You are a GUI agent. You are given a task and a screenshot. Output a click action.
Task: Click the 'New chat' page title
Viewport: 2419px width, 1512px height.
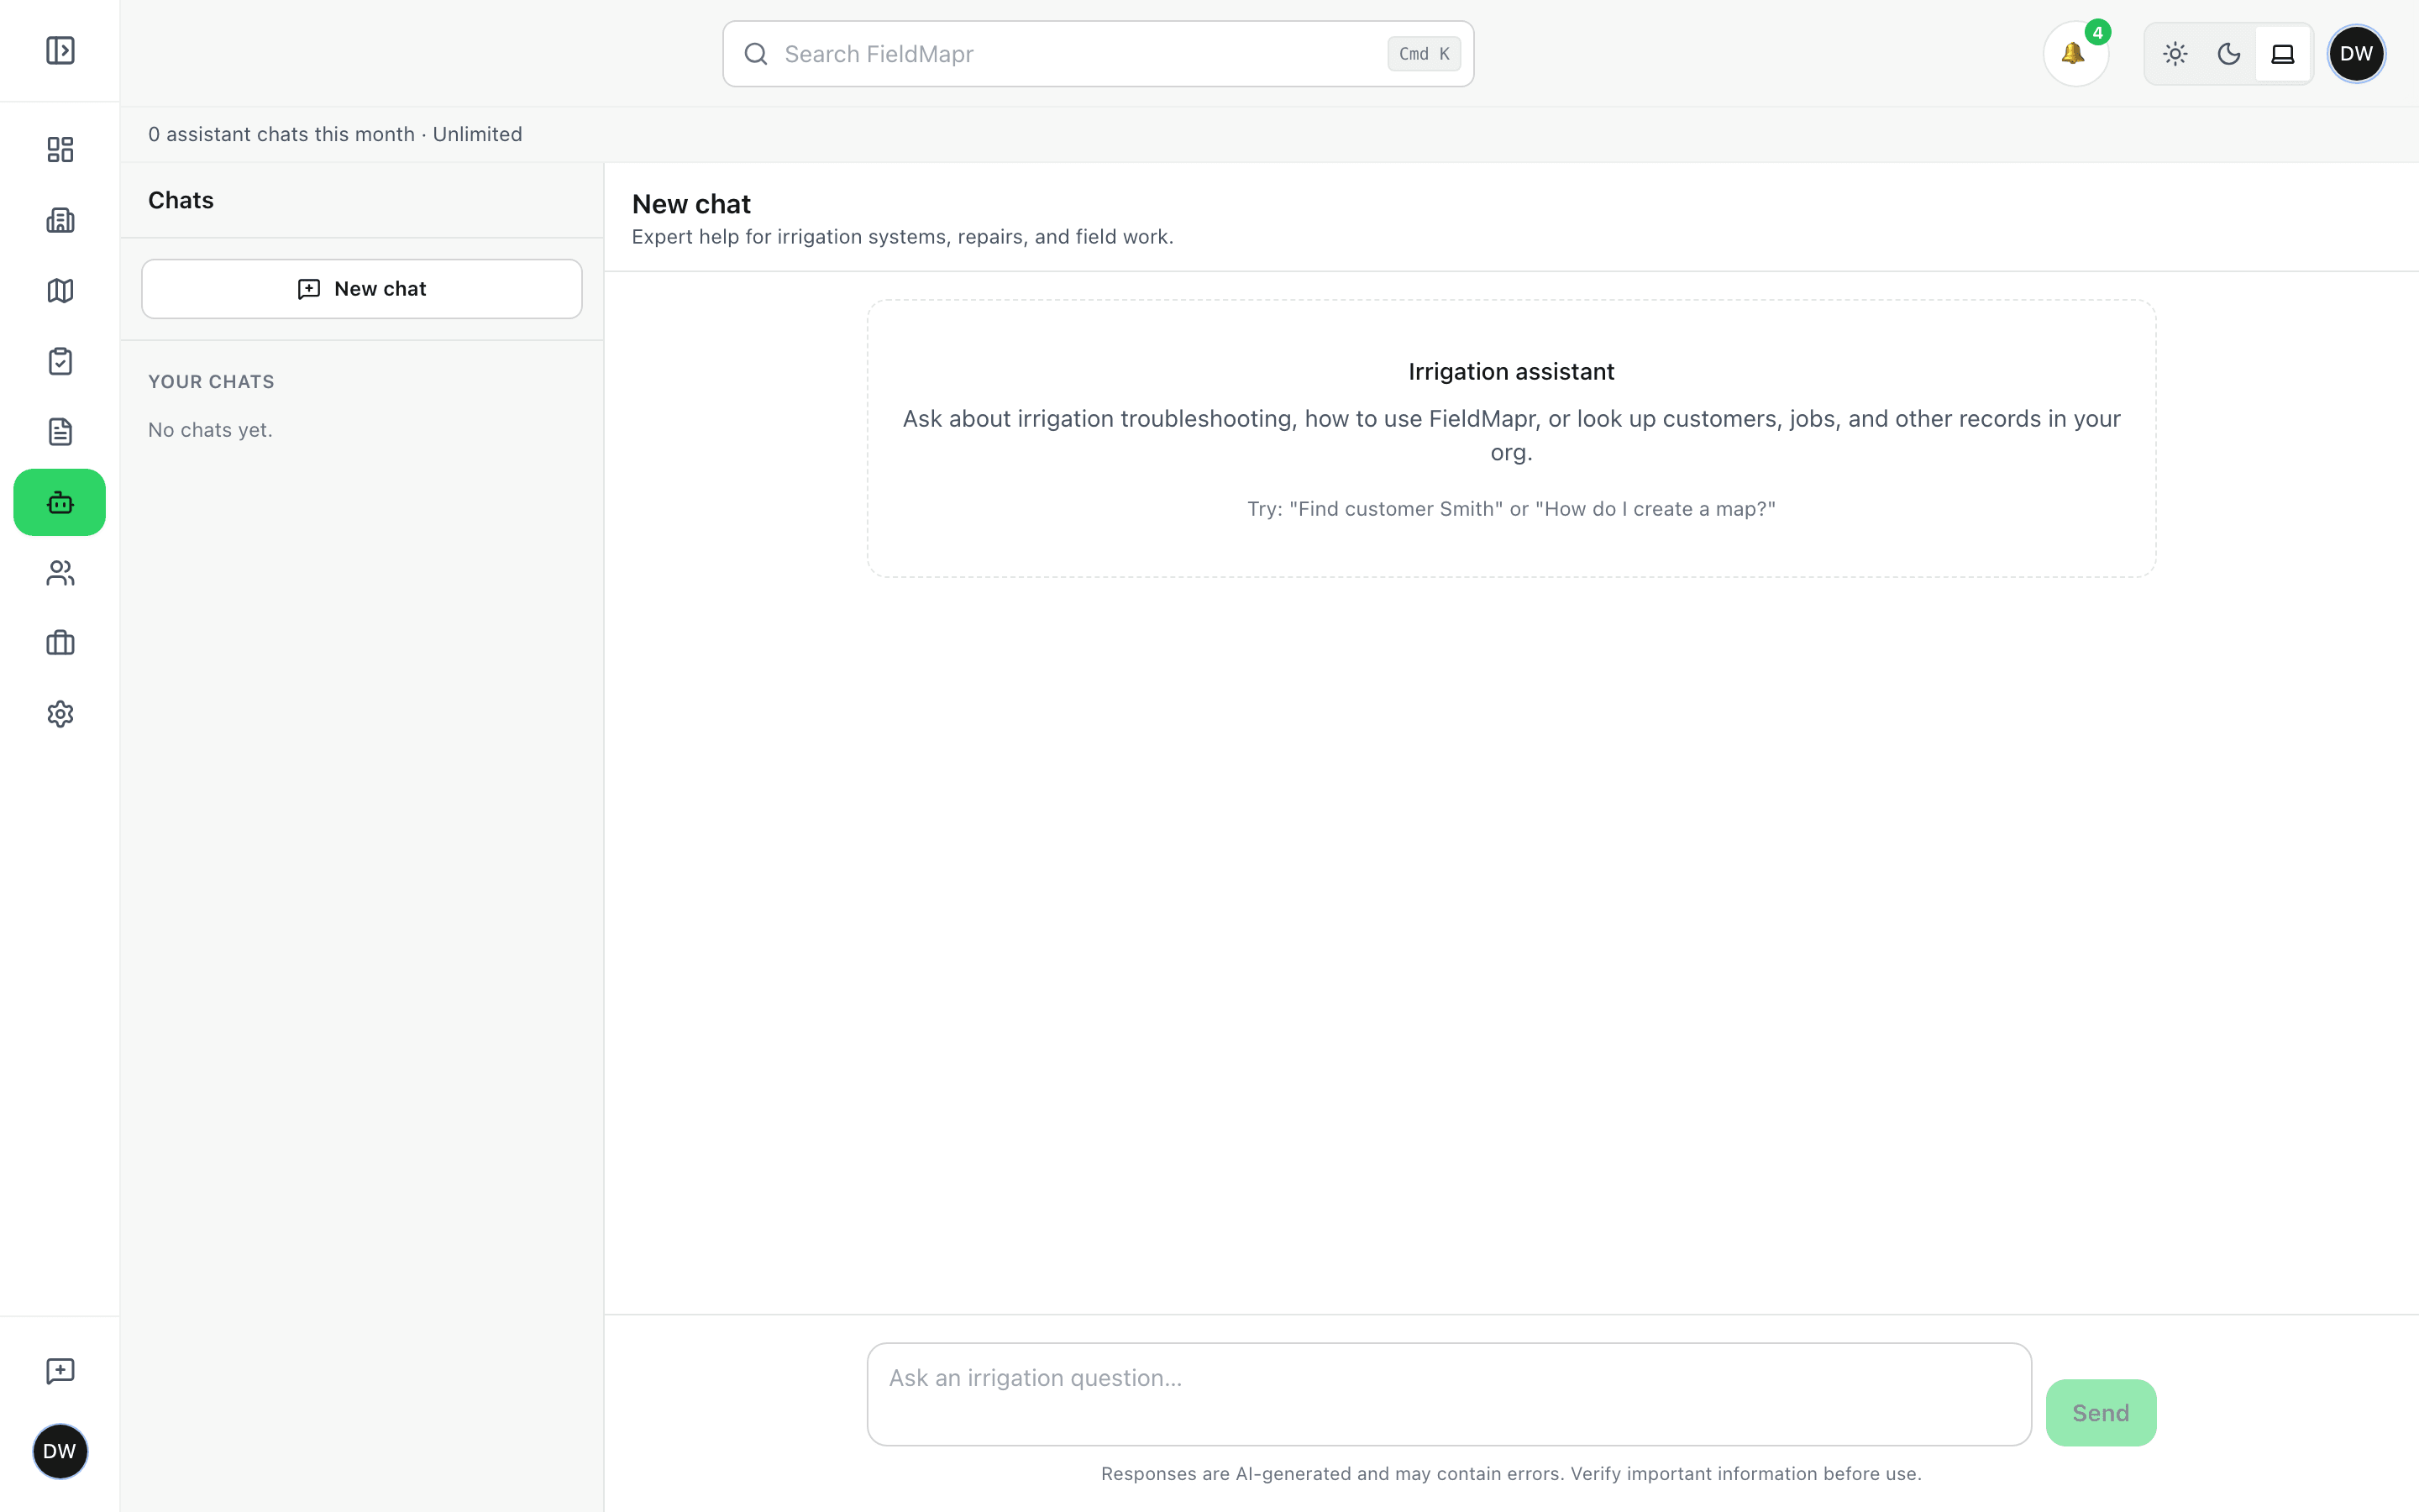(x=690, y=204)
